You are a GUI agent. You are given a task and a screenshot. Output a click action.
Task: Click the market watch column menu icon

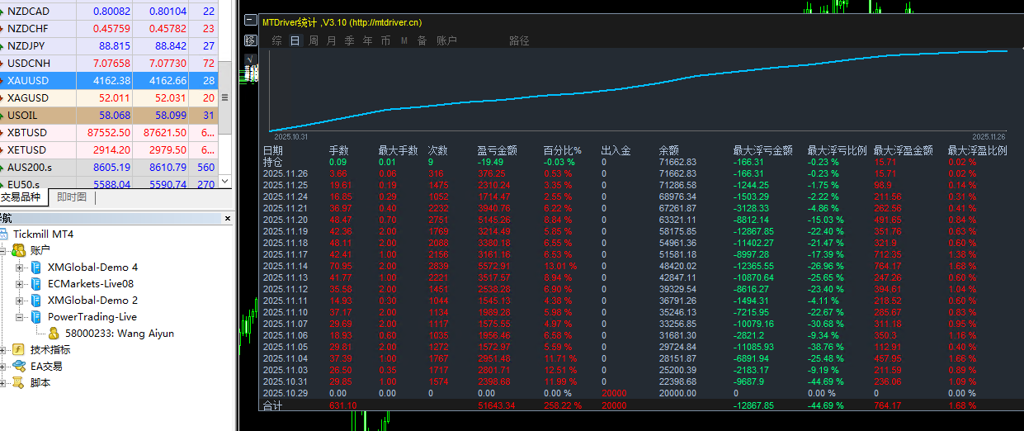225,97
